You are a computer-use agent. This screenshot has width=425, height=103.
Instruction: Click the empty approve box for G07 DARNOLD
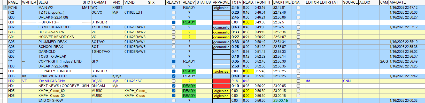coord(221,52)
